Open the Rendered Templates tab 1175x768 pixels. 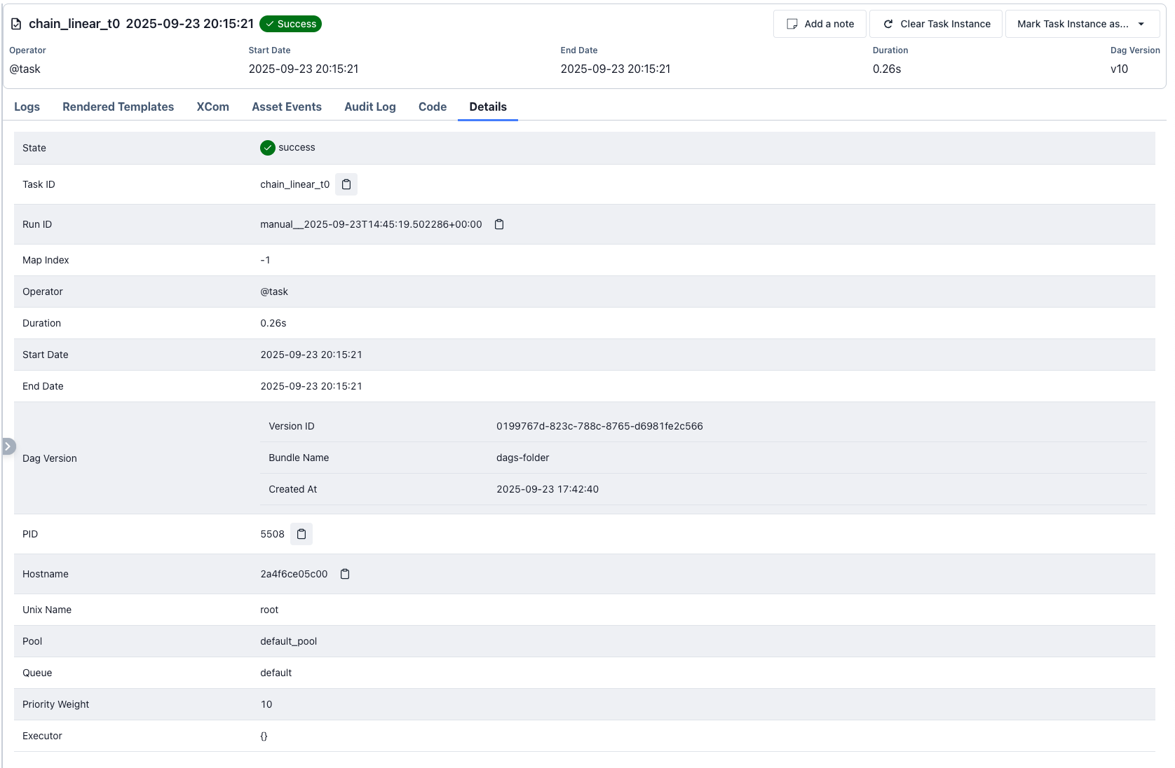[118, 107]
